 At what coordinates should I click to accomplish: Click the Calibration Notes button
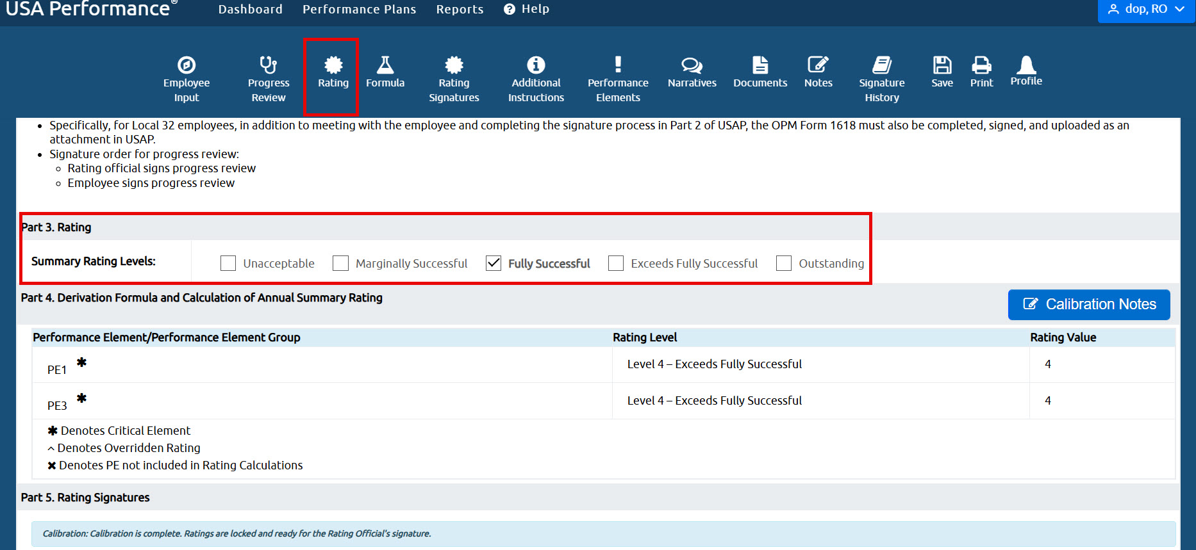[x=1089, y=305]
